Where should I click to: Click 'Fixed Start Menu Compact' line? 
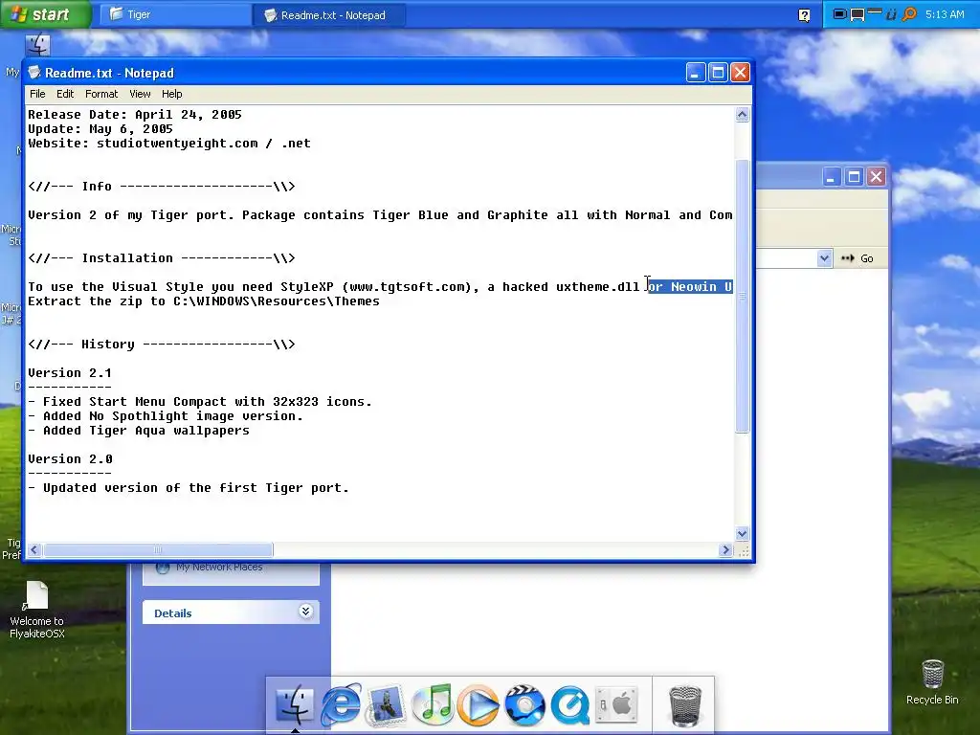pyautogui.click(x=200, y=402)
